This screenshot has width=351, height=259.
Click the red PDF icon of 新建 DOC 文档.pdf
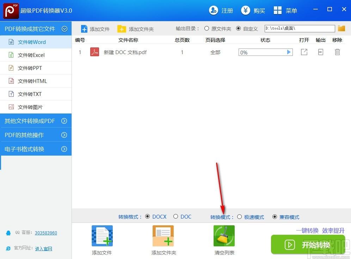(x=95, y=52)
